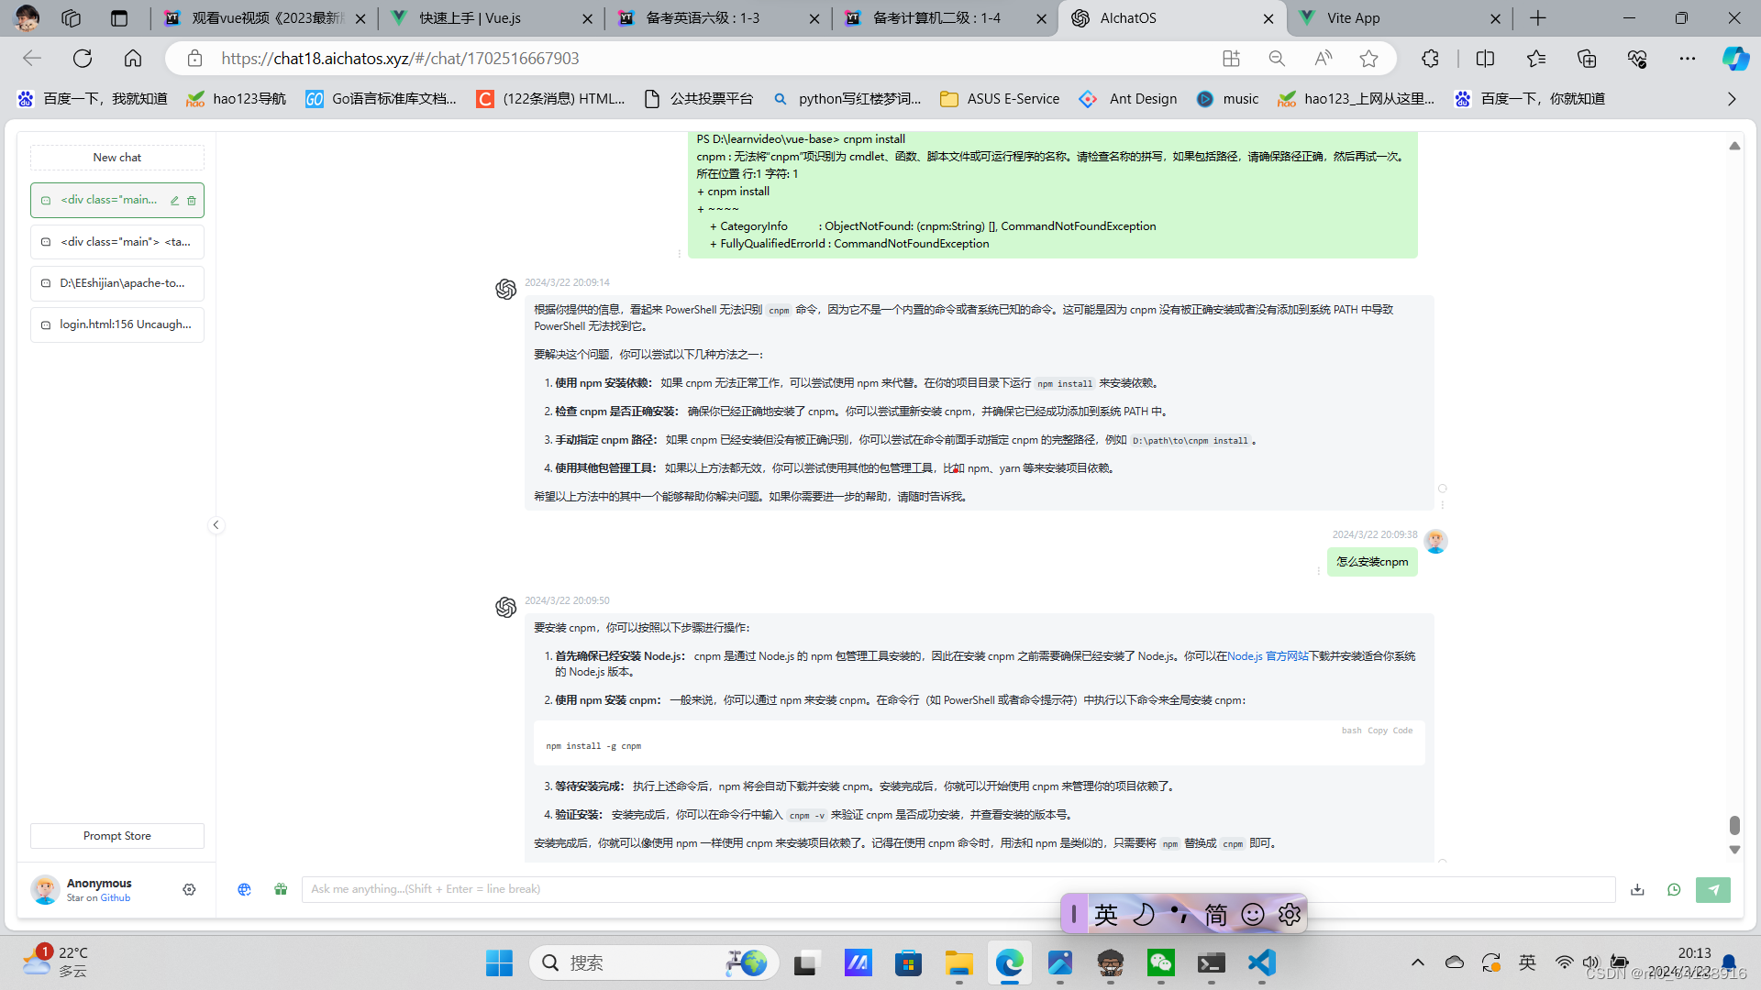Image resolution: width=1761 pixels, height=990 pixels.
Task: Open the music bookmark
Action: click(x=1227, y=99)
